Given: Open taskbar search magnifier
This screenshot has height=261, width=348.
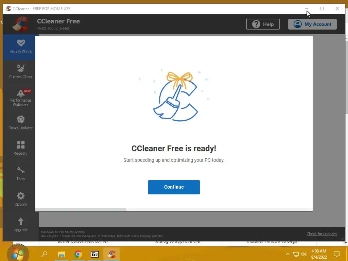Looking at the screenshot, I should 45,254.
